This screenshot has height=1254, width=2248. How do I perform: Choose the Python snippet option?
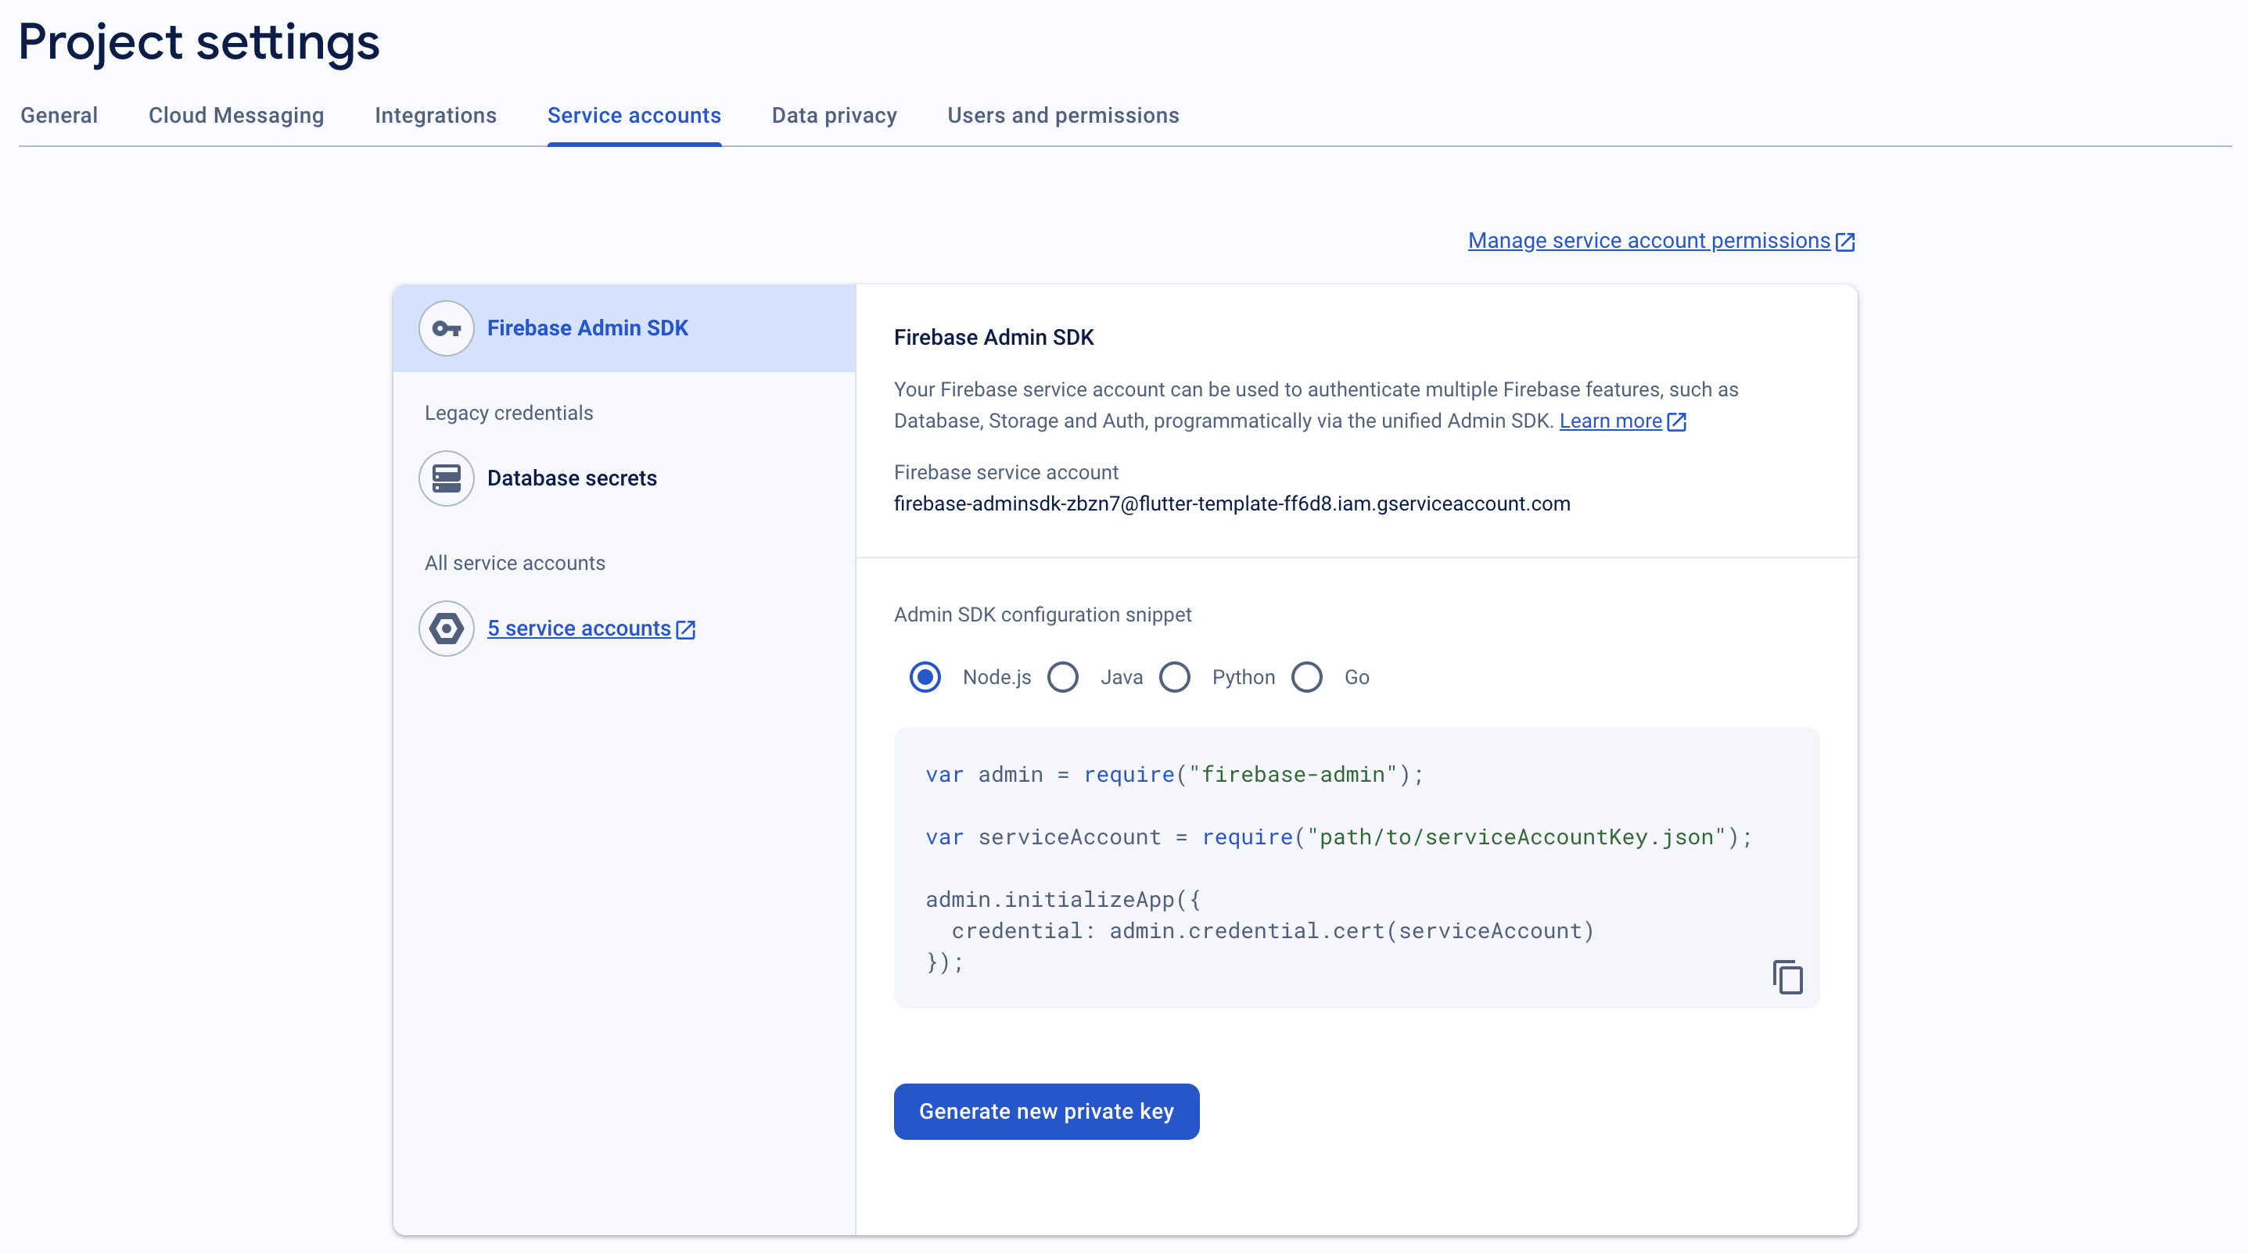[x=1175, y=678]
